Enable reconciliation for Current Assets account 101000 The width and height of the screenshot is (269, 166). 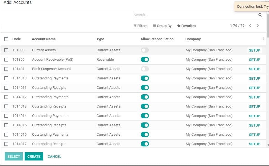coord(145,50)
